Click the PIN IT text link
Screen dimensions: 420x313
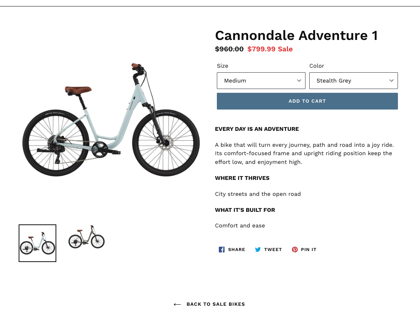(x=309, y=249)
